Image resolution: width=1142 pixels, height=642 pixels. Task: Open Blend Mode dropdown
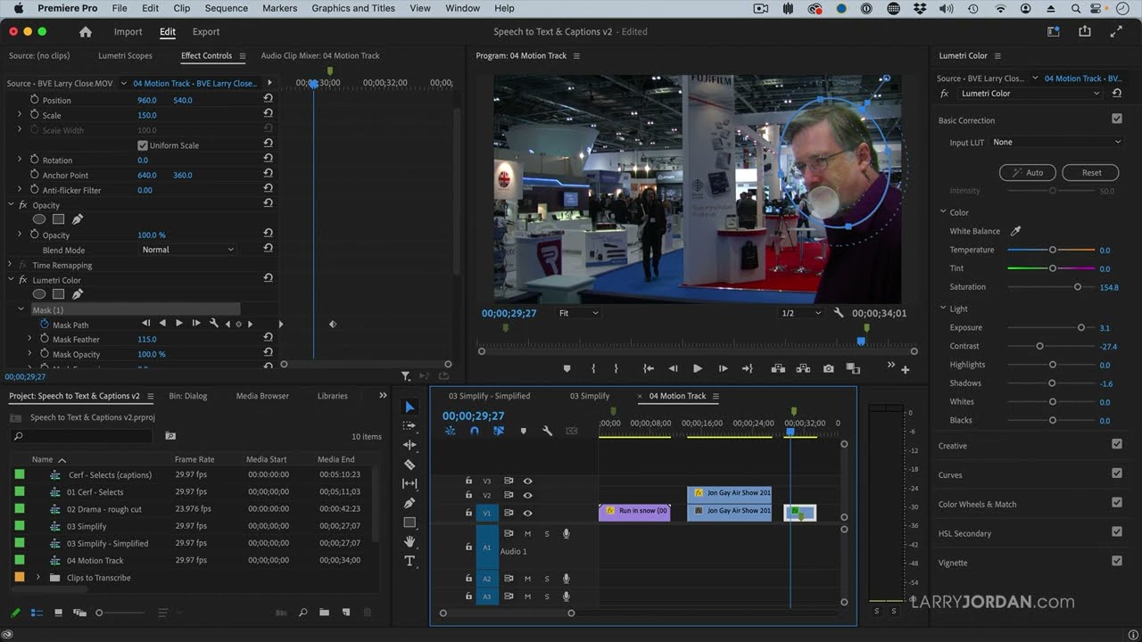pyautogui.click(x=187, y=250)
